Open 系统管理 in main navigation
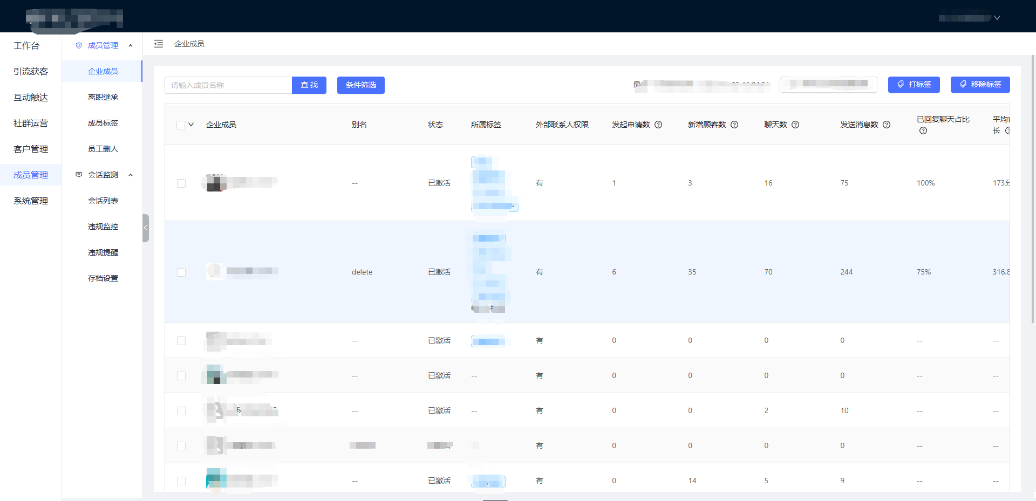The image size is (1036, 501). click(x=31, y=201)
